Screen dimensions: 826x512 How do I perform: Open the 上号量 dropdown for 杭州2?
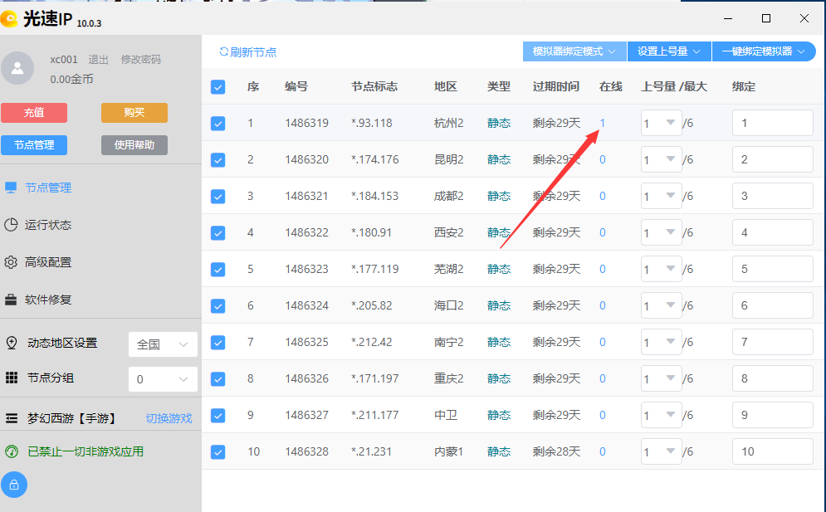661,124
